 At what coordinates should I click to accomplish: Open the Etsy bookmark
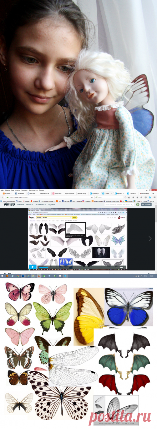pyautogui.click(x=59, y=201)
